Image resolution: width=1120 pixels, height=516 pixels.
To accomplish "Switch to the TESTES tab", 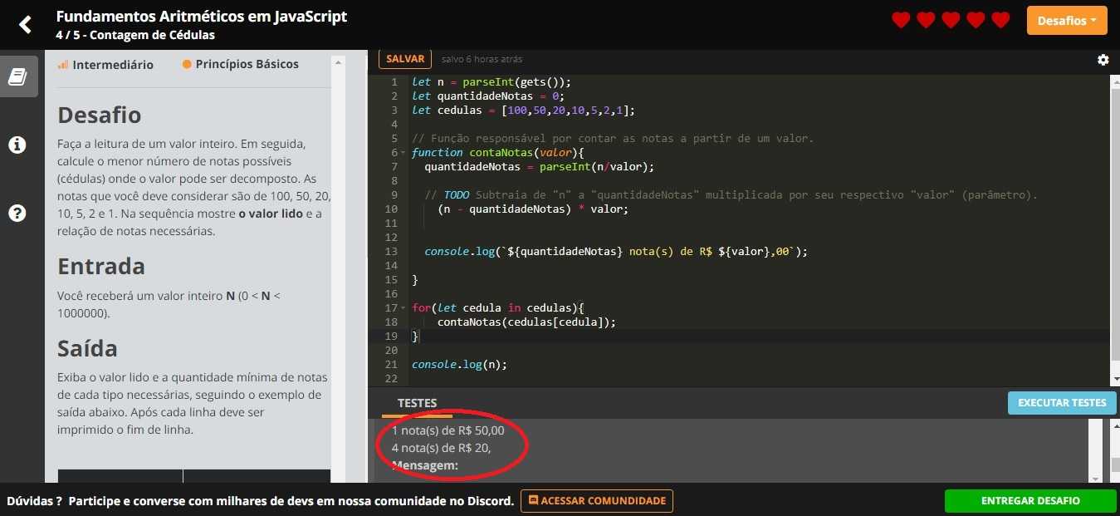I will coord(418,403).
